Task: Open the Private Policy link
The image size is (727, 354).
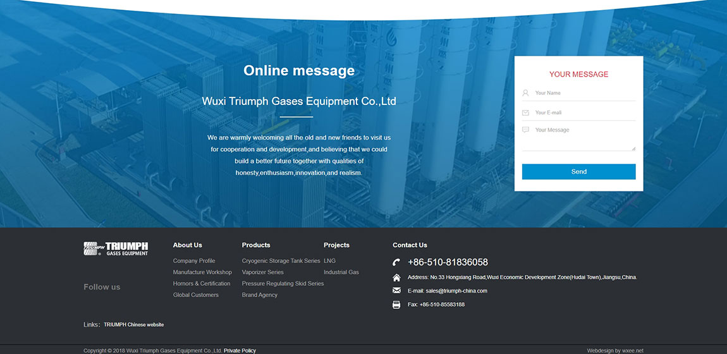Action: 240,351
